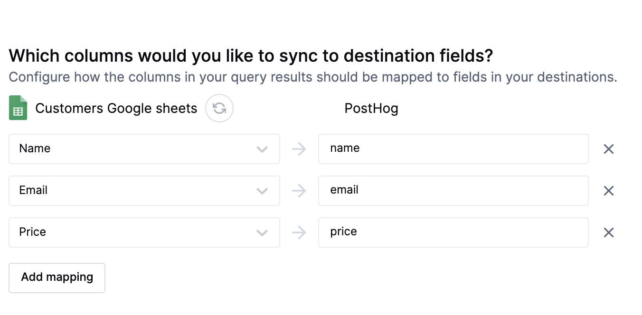Click the Customers Google sheets label
Viewport: 642px width, 315px height.
[116, 109]
